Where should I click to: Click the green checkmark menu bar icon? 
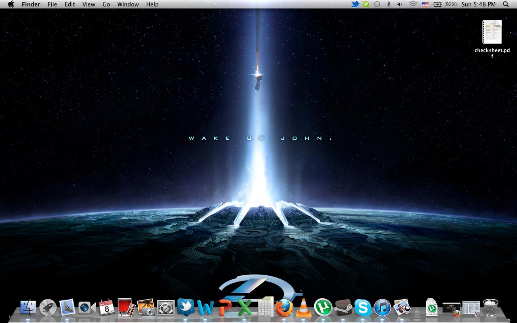pos(366,4)
